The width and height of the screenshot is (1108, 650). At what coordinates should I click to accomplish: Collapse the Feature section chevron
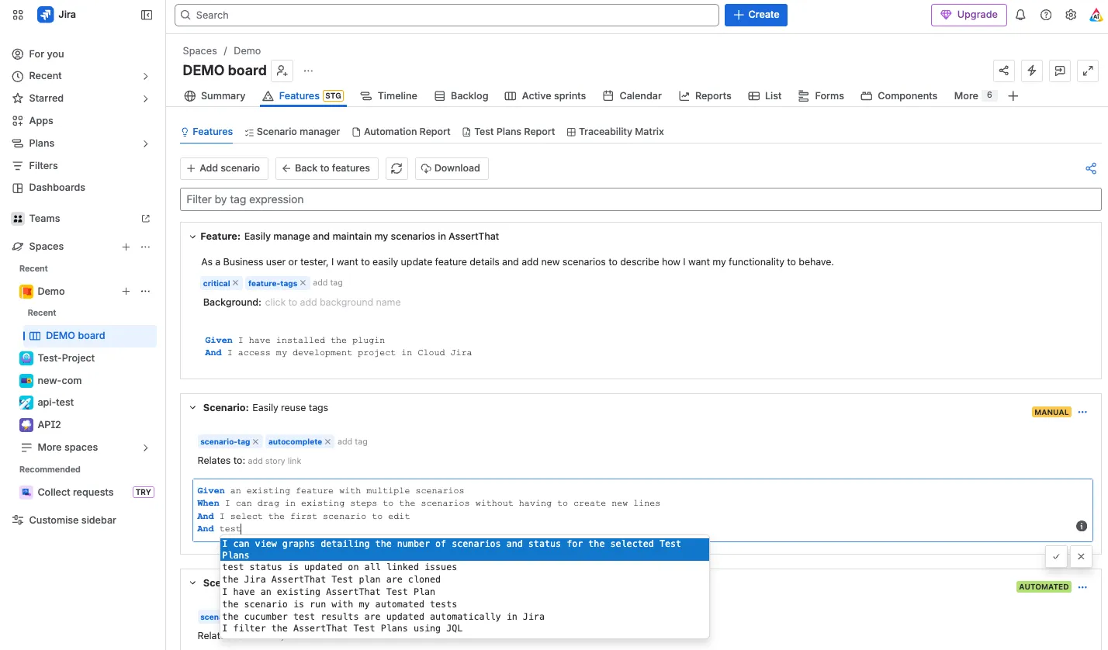coord(191,236)
